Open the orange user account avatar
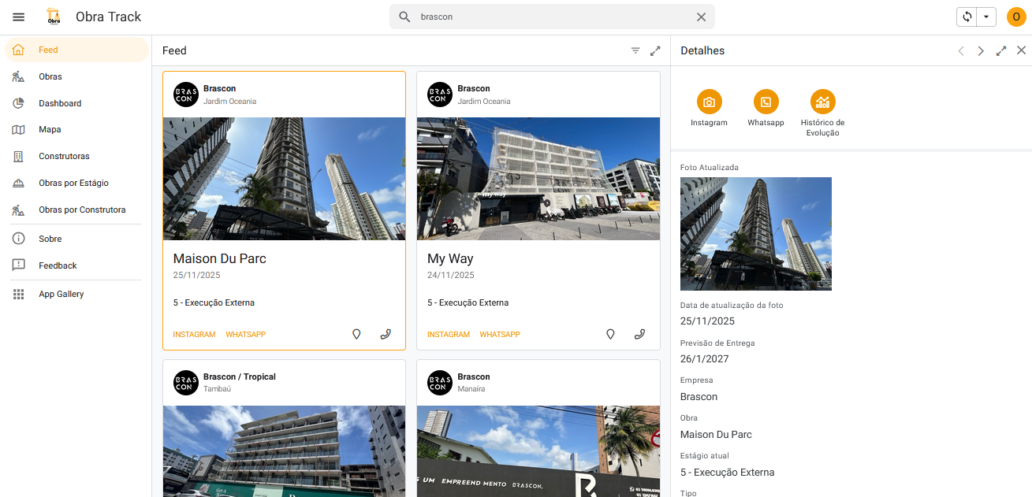The width and height of the screenshot is (1032, 497). click(1015, 17)
